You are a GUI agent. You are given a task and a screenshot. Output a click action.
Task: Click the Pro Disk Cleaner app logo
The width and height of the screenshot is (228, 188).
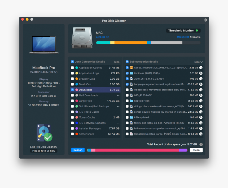click(x=44, y=133)
